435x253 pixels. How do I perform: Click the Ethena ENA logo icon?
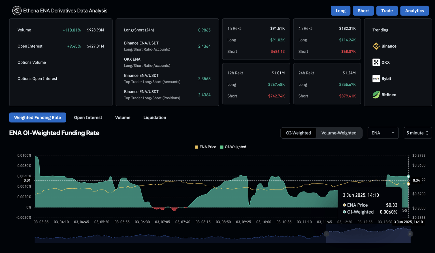(17, 11)
